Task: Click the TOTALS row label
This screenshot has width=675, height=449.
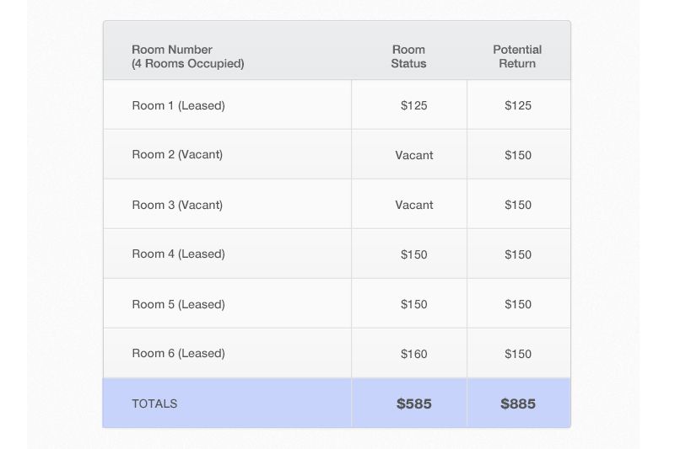Action: point(154,404)
